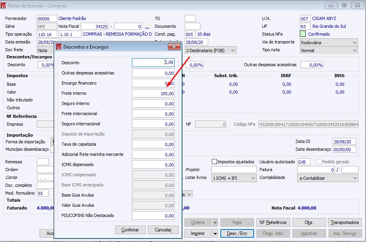Viewport: 366px width, 242px height.
Task: Click the Obs. button
Action: point(309,222)
